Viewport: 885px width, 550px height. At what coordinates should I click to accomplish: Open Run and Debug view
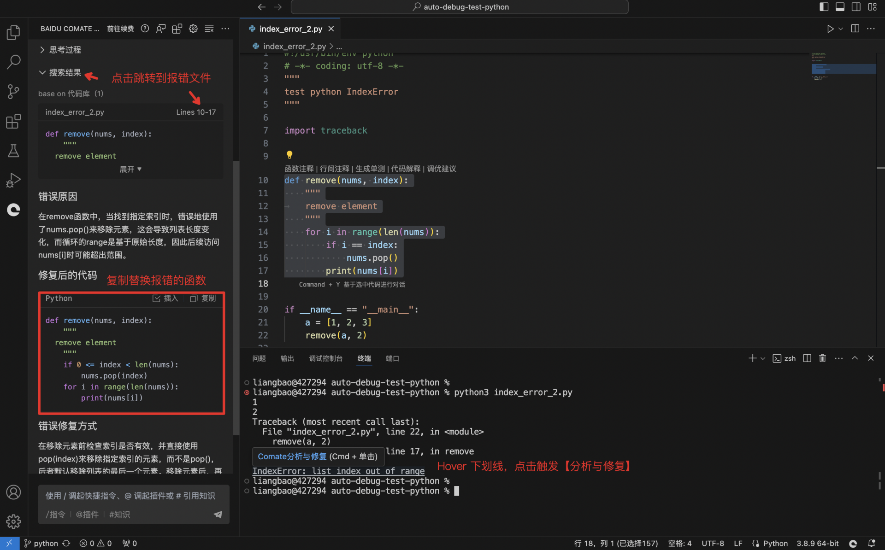point(13,180)
